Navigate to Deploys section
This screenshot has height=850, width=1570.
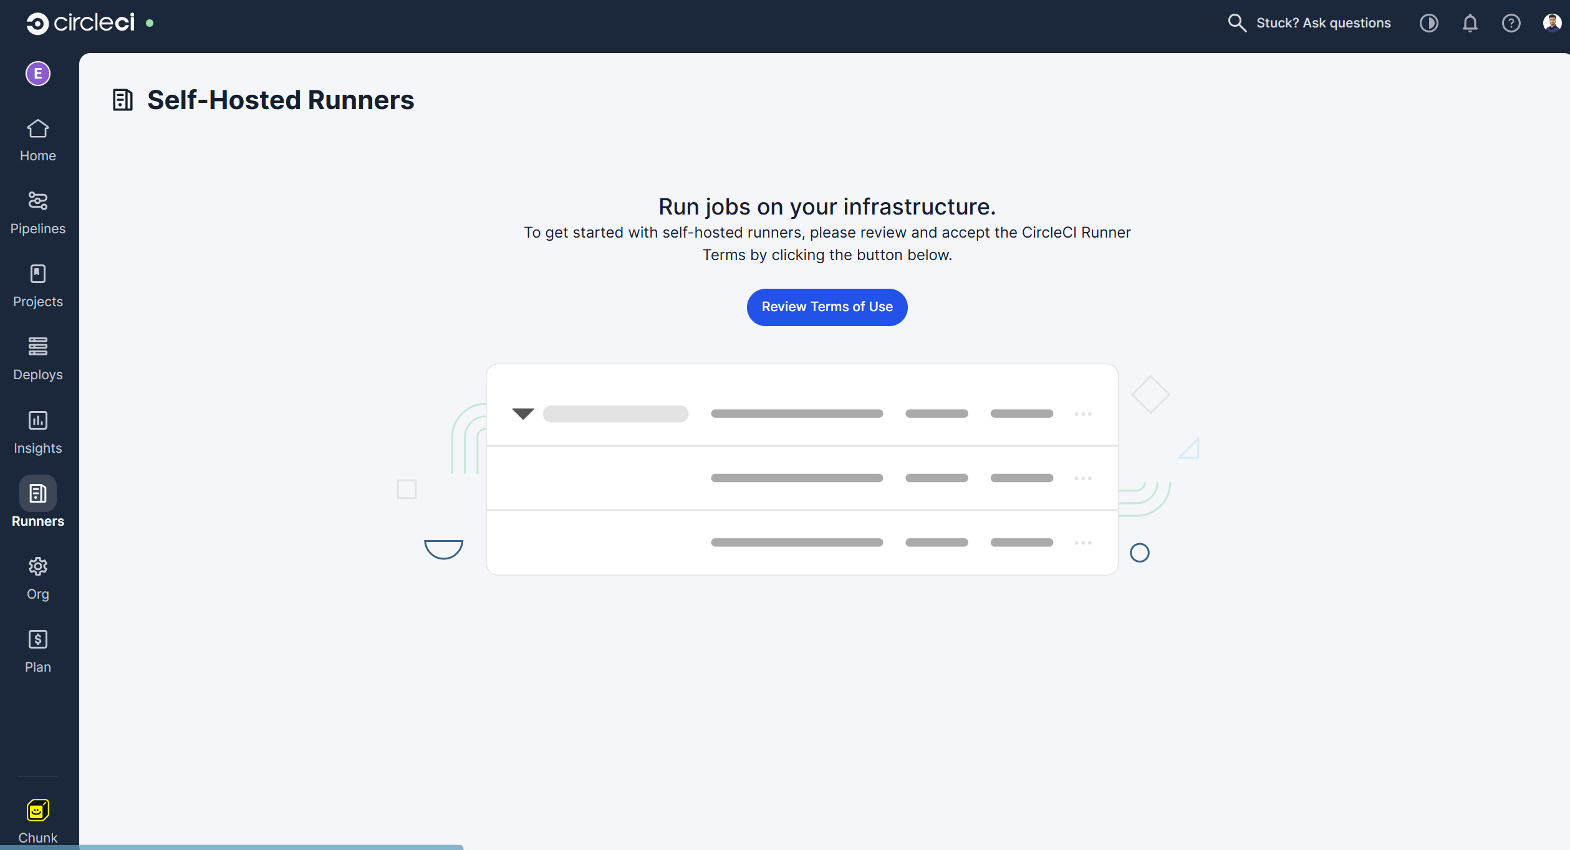click(x=38, y=359)
